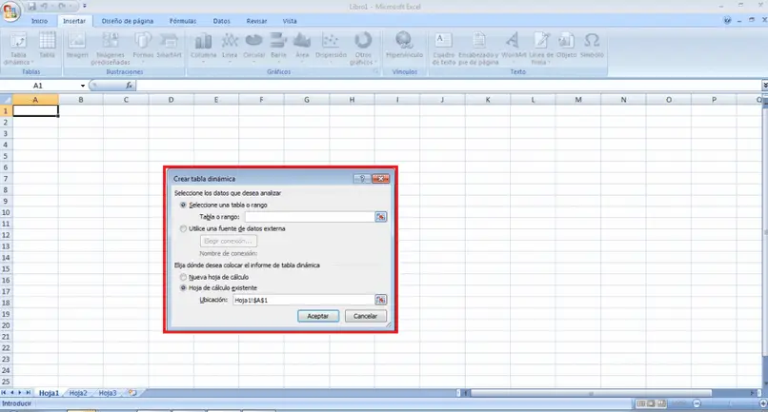Switch to sheet Hoja3
Viewport: 768px width, 412px height.
[108, 393]
